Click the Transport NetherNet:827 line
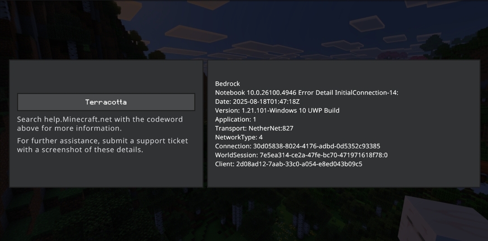The image size is (488, 241). 254,128
